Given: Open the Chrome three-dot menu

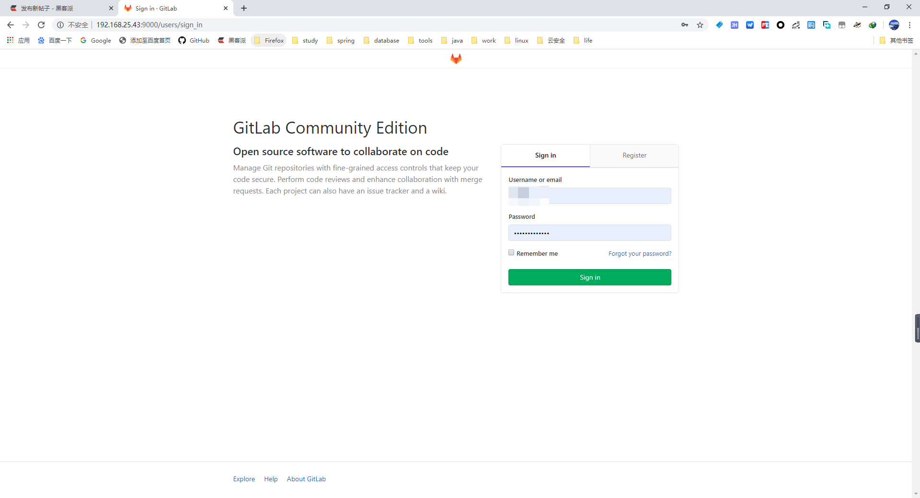Looking at the screenshot, I should point(909,25).
